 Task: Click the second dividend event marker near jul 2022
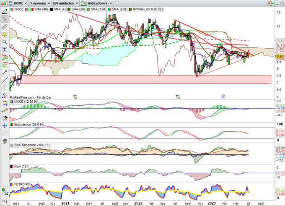click(178, 96)
